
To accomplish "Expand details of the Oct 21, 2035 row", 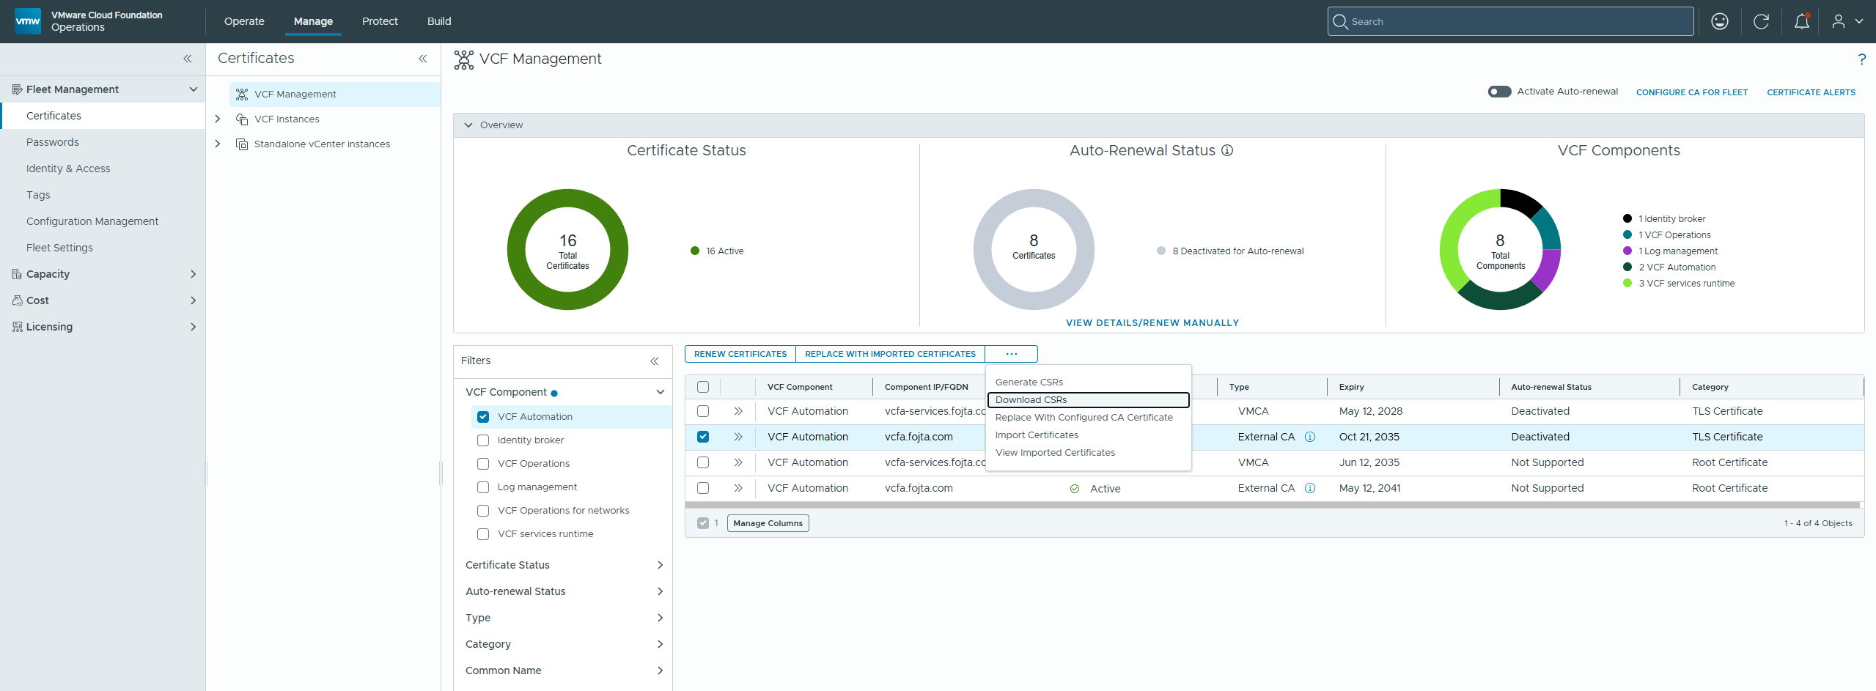I will pos(738,437).
